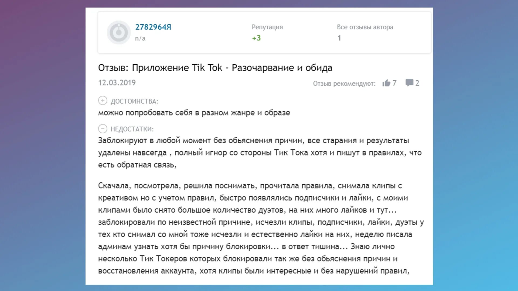Click the recommend count 7
Viewport: 518px width, 291px height.
click(394, 83)
